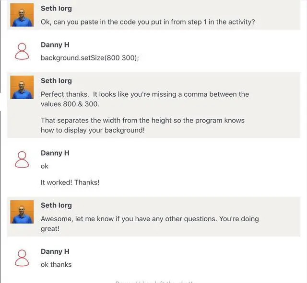The width and height of the screenshot is (307, 283).
Task: Click the Seth Iorg name above 'Perfect thanks'
Action: click(56, 80)
